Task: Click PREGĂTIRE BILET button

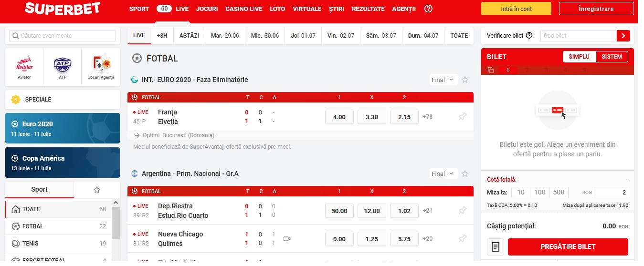Action: [x=568, y=247]
